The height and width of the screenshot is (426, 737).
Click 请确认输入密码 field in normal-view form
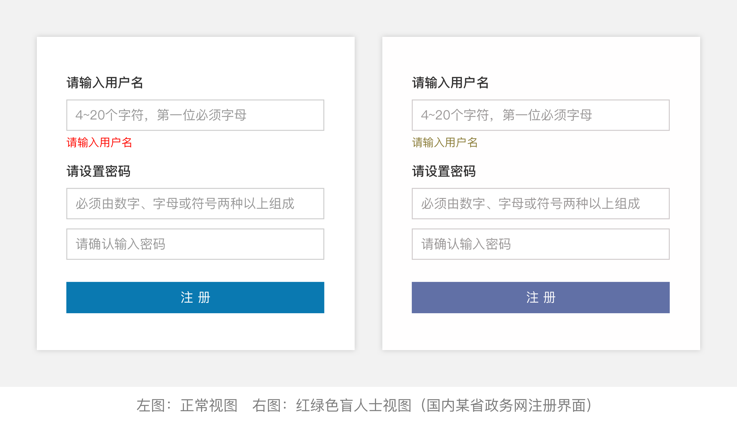(195, 244)
